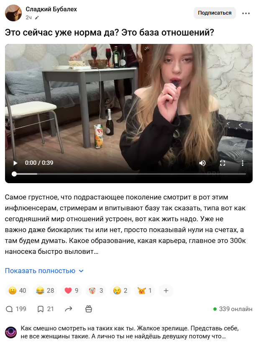
Task: Send a gift with the gift icon
Action: (89, 309)
